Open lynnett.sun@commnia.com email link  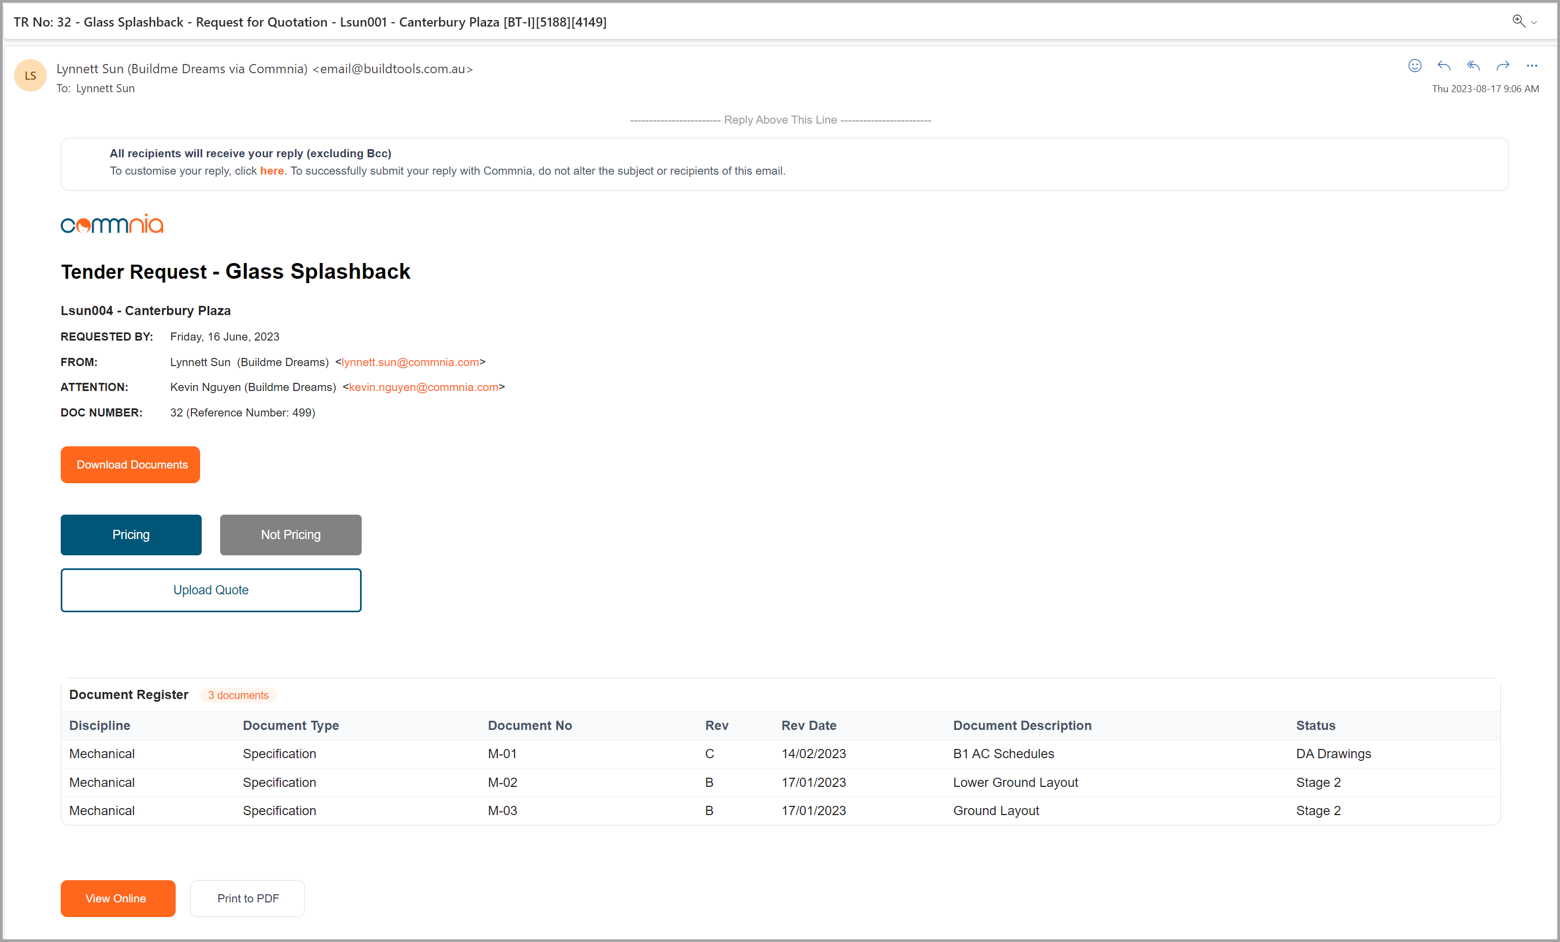[x=410, y=362]
